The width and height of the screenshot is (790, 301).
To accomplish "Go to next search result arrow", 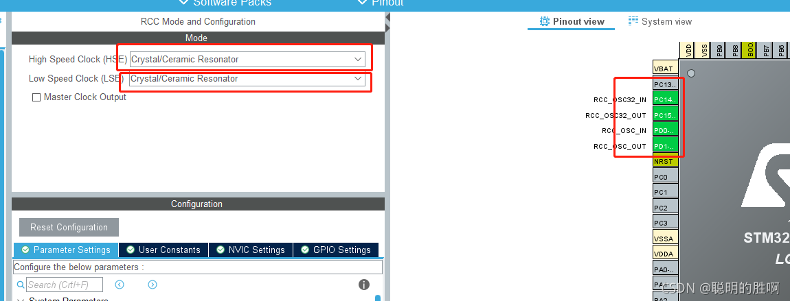I will tap(152, 285).
